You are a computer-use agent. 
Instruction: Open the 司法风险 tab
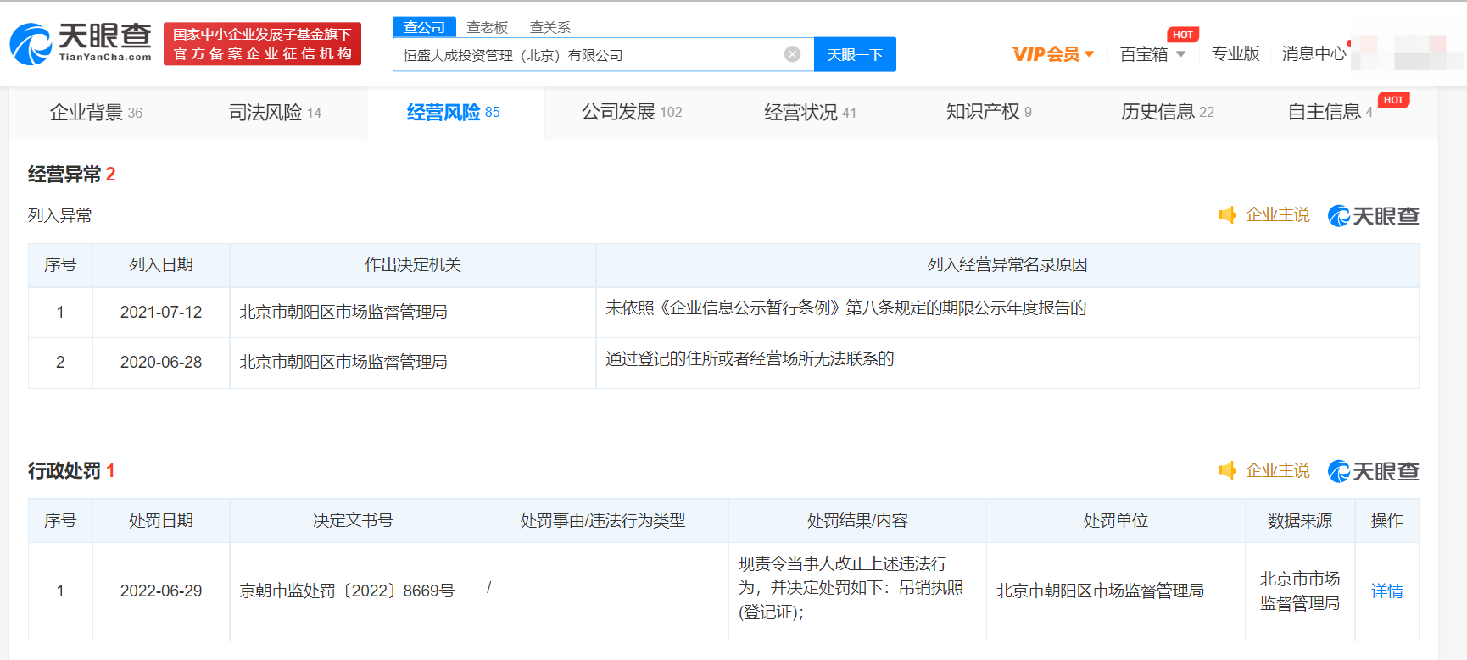[x=275, y=113]
